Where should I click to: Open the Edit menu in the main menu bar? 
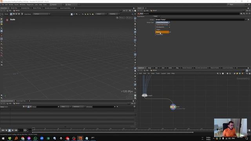point(6,5)
